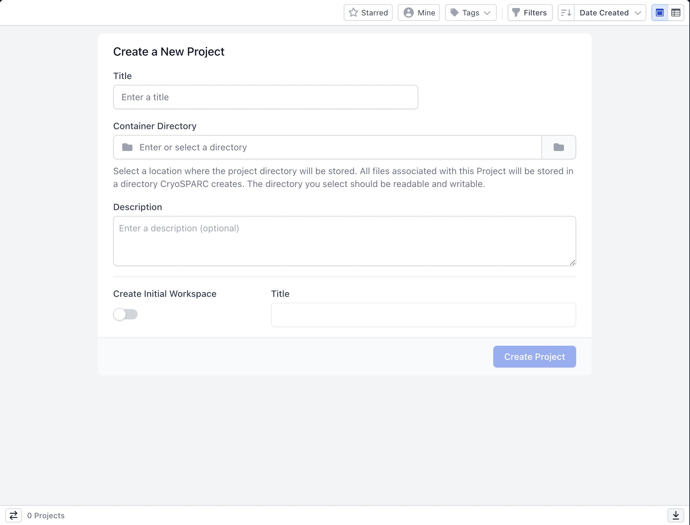Toggle the Mine projects filter
The height and width of the screenshot is (525, 690).
point(419,13)
